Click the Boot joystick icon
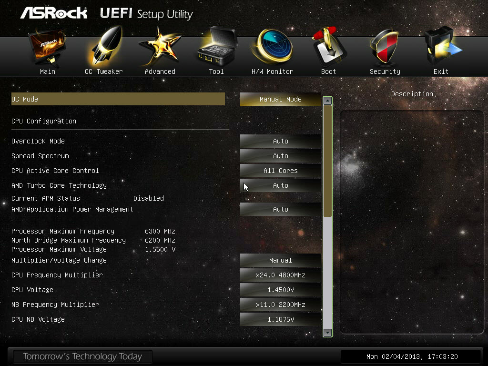The height and width of the screenshot is (366, 488). (x=329, y=46)
